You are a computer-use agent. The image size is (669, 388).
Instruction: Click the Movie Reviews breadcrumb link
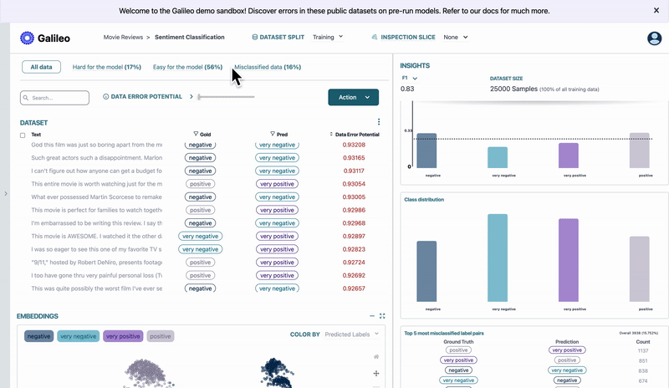(x=122, y=38)
